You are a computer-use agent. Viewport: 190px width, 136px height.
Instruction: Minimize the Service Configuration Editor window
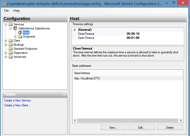(x=167, y=3)
